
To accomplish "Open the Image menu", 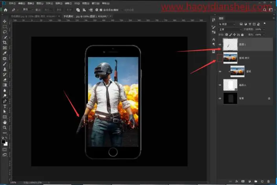I will click(31, 4).
